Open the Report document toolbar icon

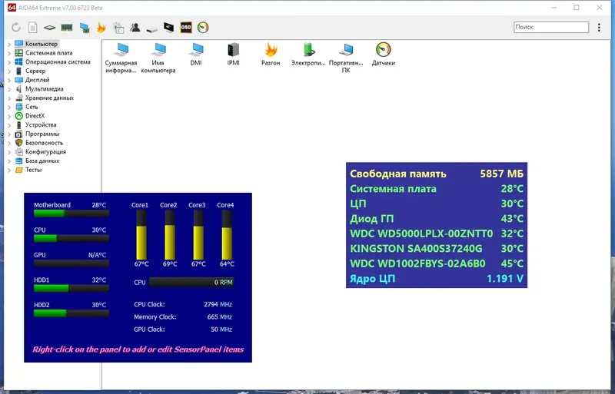(33, 28)
